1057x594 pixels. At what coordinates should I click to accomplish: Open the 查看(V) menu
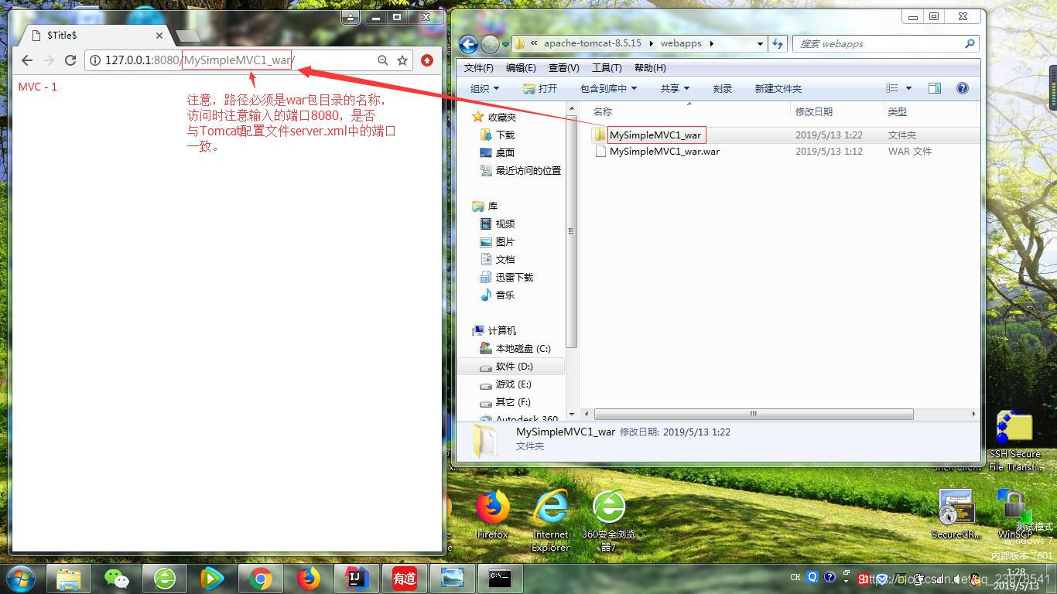[x=563, y=68]
